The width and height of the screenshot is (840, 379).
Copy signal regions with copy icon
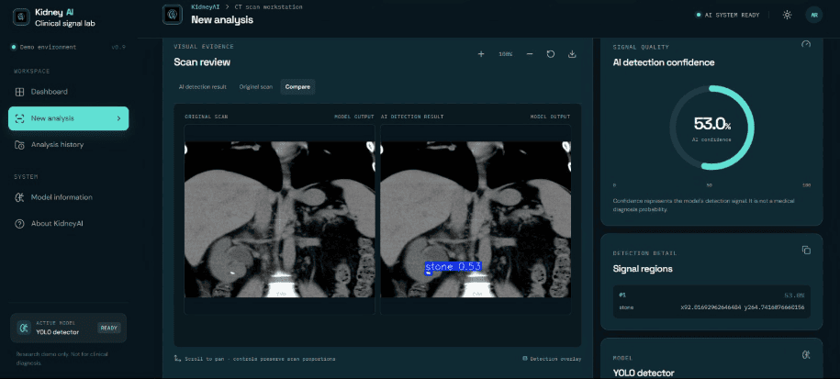806,250
